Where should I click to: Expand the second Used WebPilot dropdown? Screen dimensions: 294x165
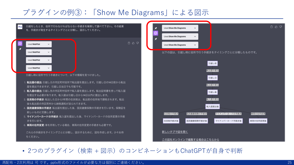coord(39,52)
